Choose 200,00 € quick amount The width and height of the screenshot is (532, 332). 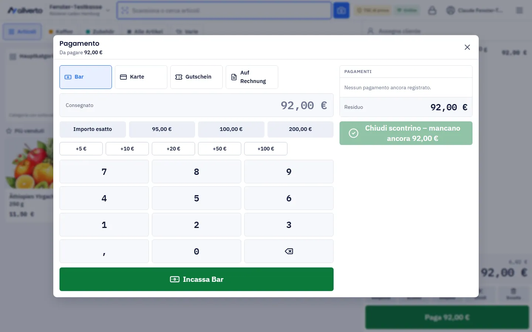(300, 129)
